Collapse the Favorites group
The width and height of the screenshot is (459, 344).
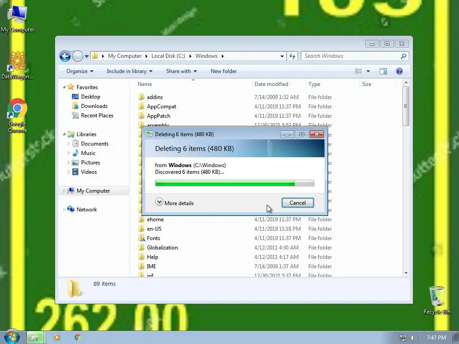64,87
